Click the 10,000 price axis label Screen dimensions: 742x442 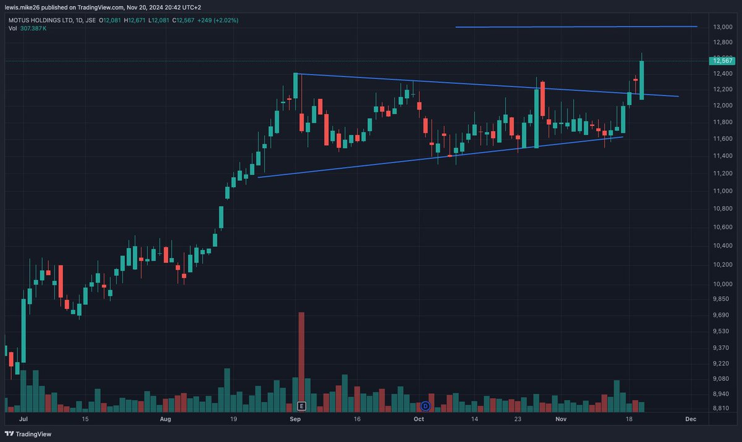(x=723, y=285)
